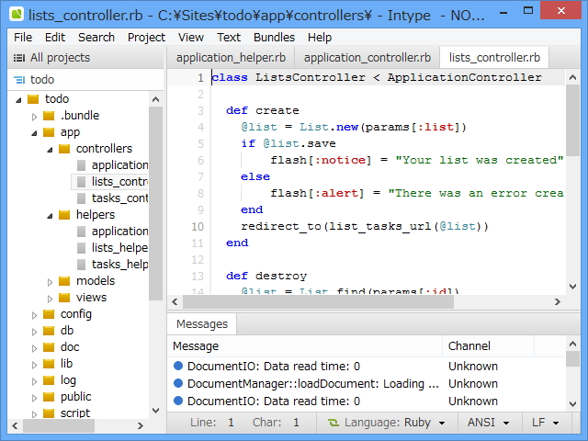Click the helpers folder icon
The image size is (588, 441).
(64, 214)
